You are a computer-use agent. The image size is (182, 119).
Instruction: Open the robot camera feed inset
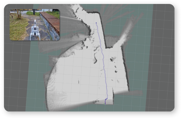(x=35, y=25)
